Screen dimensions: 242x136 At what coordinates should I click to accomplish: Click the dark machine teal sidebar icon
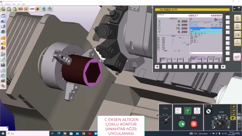(3, 65)
